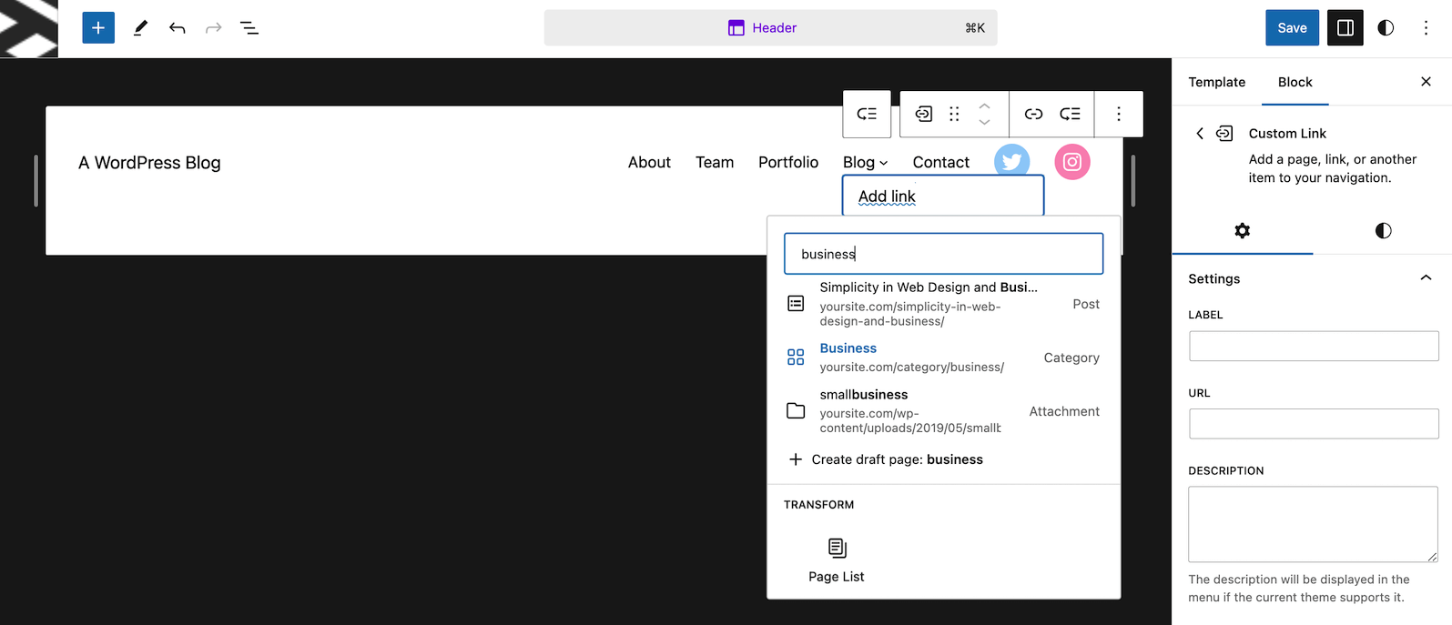
Task: Close the settings sidebar
Action: [x=1426, y=82]
